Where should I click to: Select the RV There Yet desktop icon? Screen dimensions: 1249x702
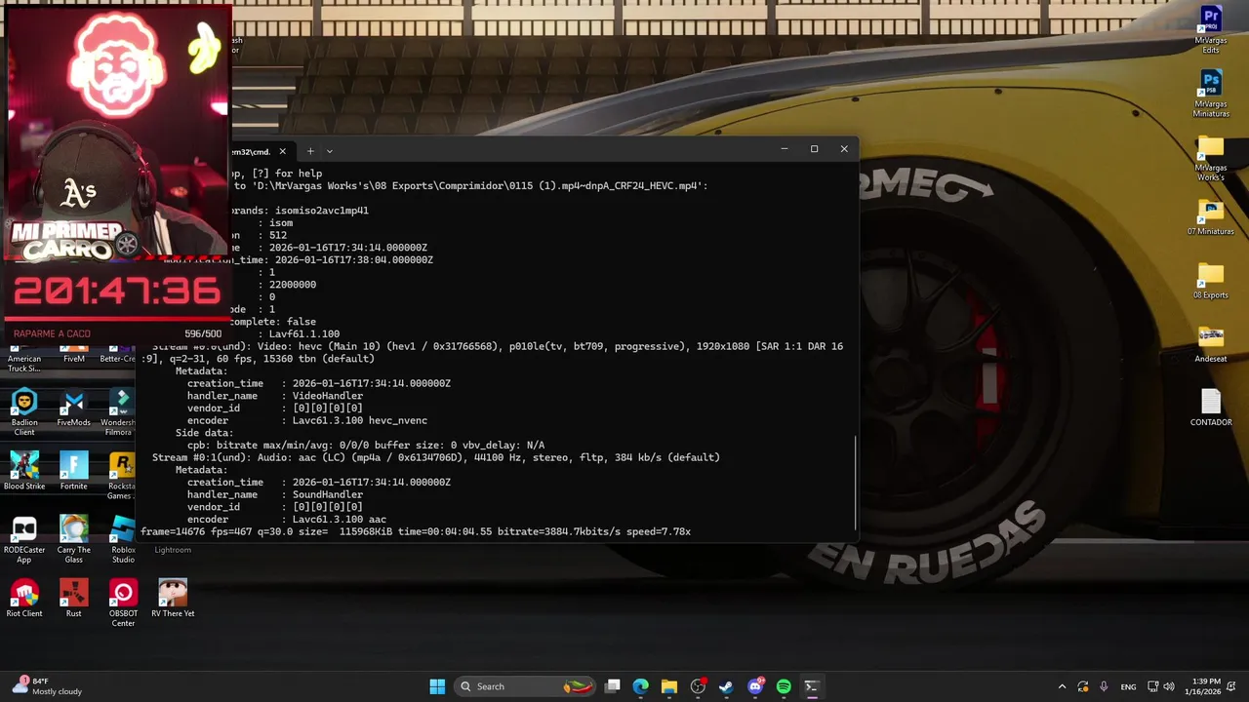point(173,599)
